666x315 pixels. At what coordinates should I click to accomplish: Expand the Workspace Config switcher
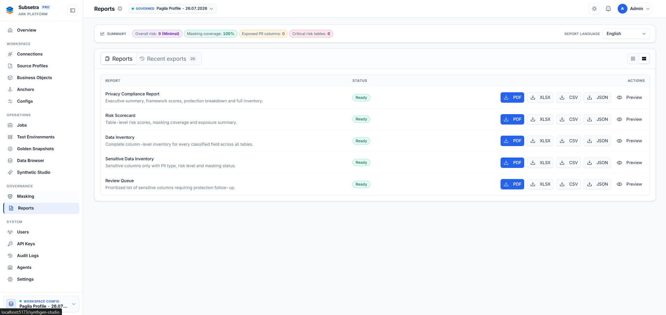pyautogui.click(x=41, y=304)
